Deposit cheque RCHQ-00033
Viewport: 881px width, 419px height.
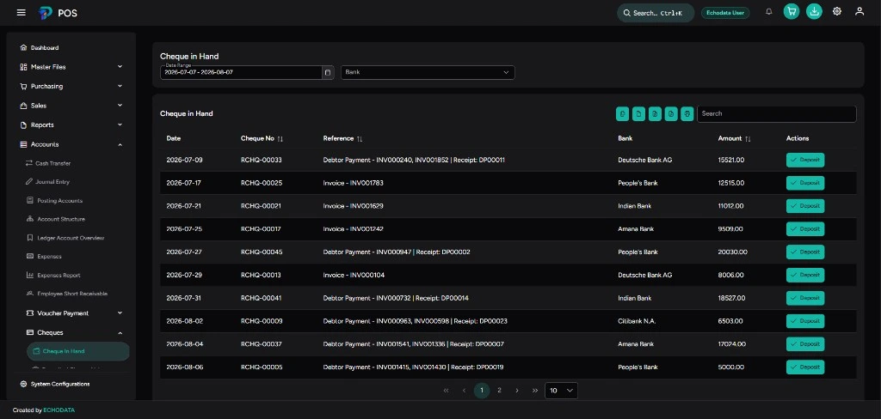click(x=805, y=160)
